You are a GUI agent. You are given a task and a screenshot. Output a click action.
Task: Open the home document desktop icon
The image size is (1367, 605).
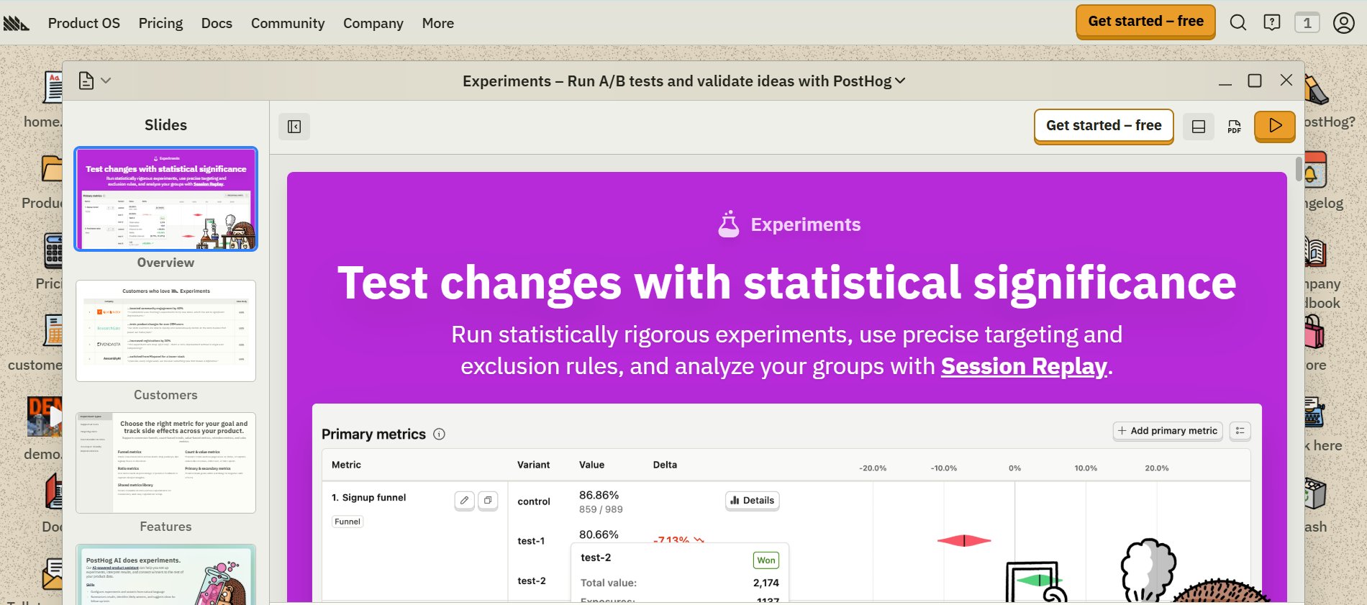(x=53, y=88)
